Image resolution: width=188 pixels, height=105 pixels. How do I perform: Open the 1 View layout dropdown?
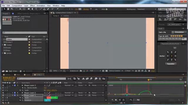(129, 71)
